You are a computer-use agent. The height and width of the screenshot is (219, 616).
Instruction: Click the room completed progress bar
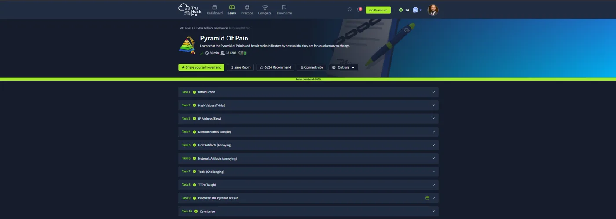(x=308, y=79)
